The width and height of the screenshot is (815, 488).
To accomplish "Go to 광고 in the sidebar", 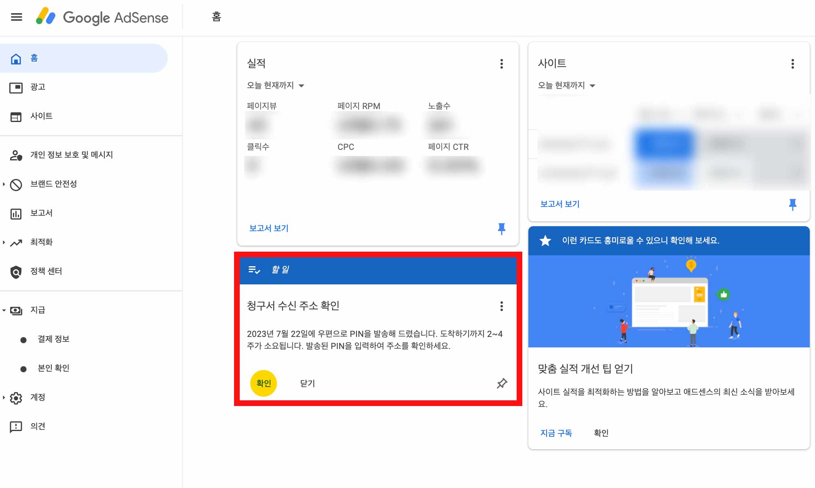I will point(38,87).
